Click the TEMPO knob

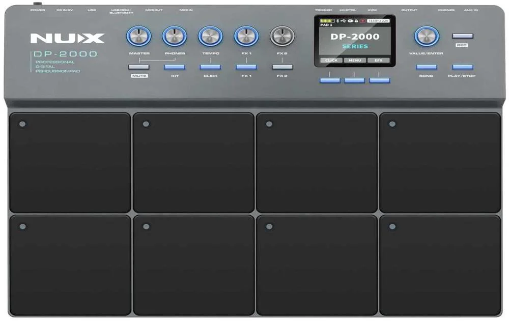[x=210, y=36]
